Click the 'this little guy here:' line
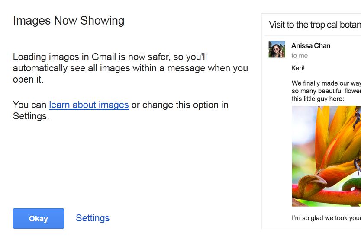Viewport: 361px width, 242px height. [x=318, y=99]
